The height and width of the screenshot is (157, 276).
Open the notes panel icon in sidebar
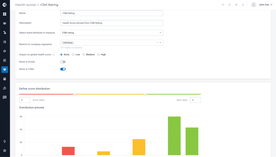click(4, 97)
